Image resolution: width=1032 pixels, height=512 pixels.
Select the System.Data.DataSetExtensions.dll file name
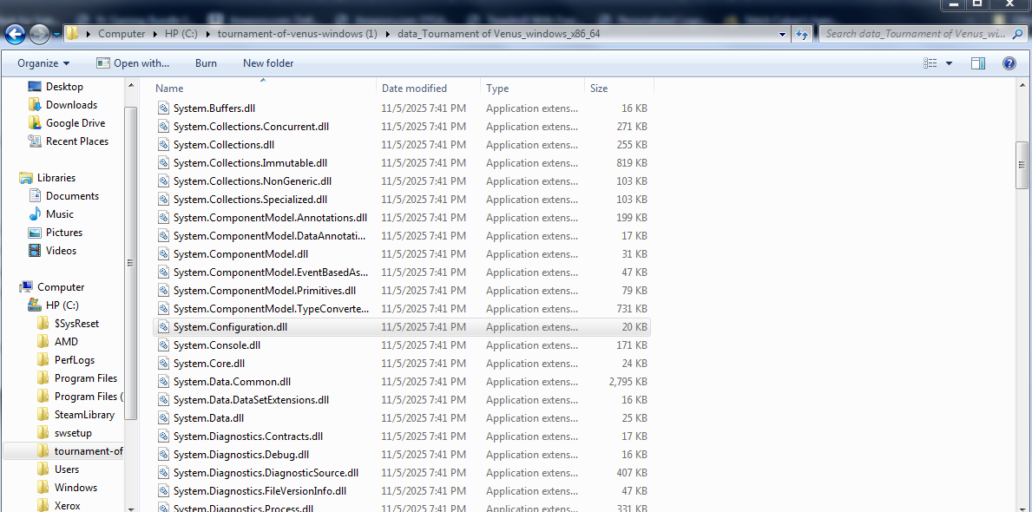tap(251, 399)
